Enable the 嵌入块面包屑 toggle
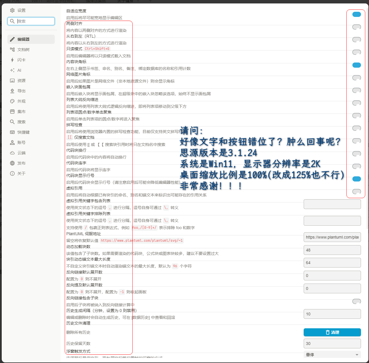 [357, 90]
